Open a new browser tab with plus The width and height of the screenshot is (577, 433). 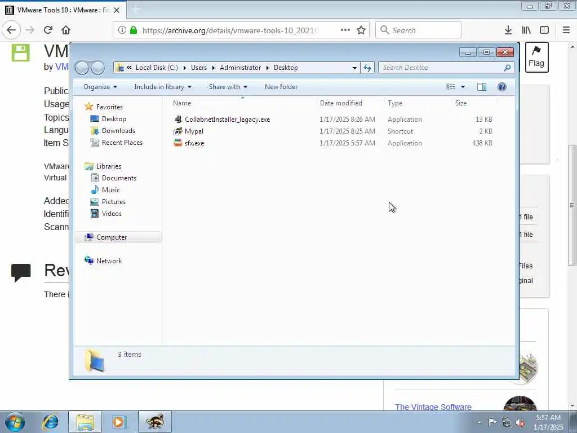(135, 10)
